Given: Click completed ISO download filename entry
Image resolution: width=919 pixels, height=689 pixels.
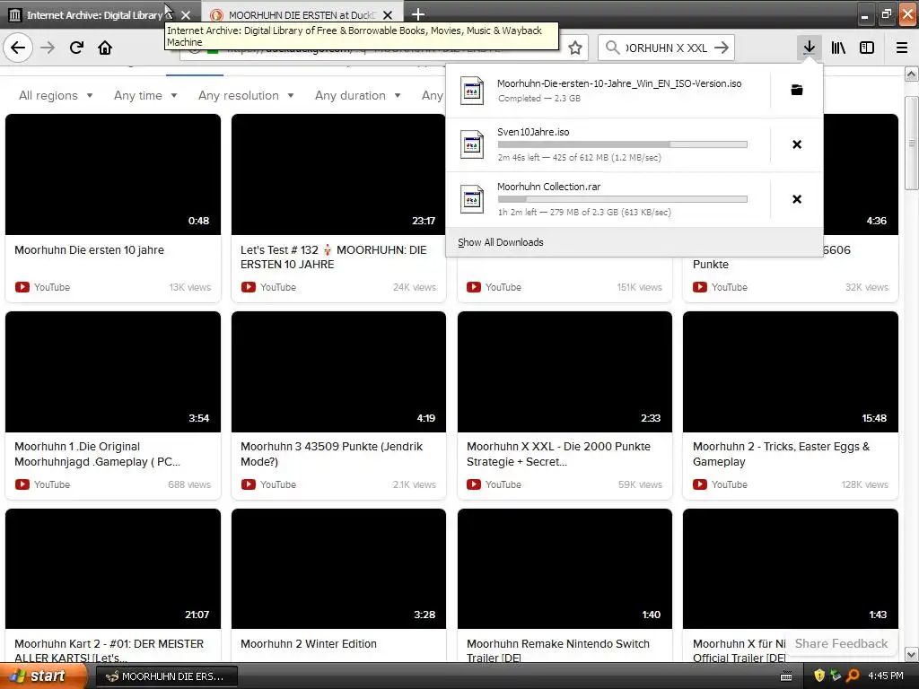Looking at the screenshot, I should [619, 83].
